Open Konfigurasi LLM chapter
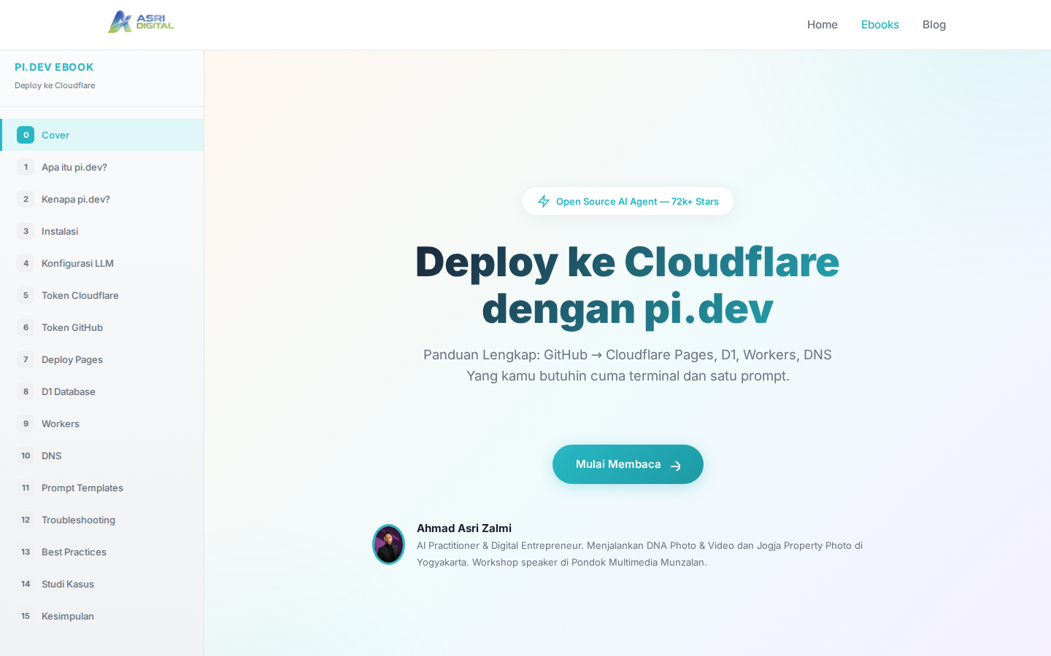1051x656 pixels. click(x=102, y=263)
